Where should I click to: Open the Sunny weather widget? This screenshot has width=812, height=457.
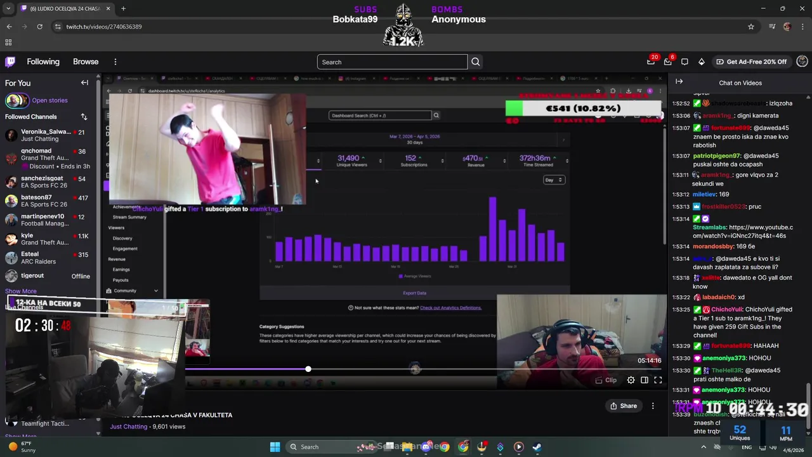point(22,447)
